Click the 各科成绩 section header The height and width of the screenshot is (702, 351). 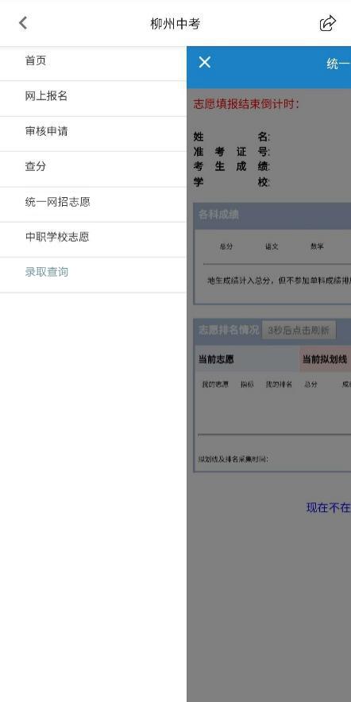218,215
